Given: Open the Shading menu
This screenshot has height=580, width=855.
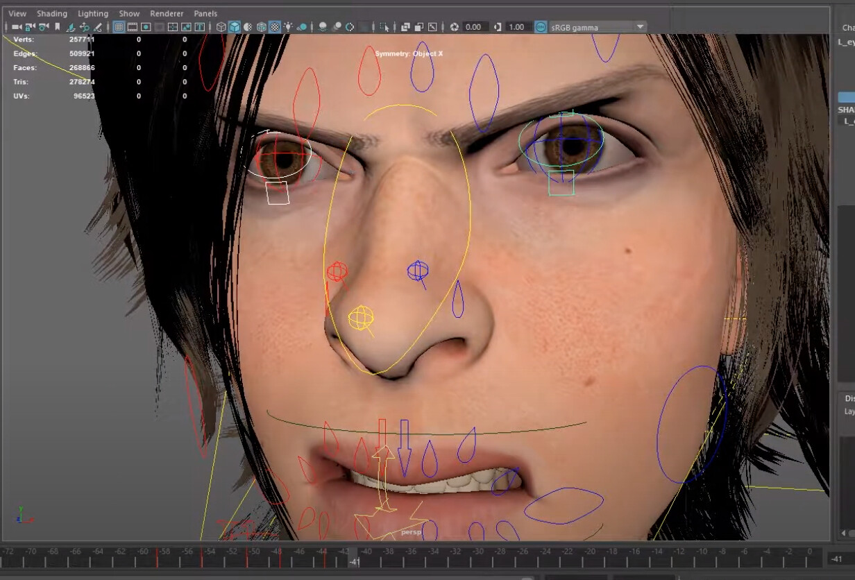Looking at the screenshot, I should coord(52,13).
